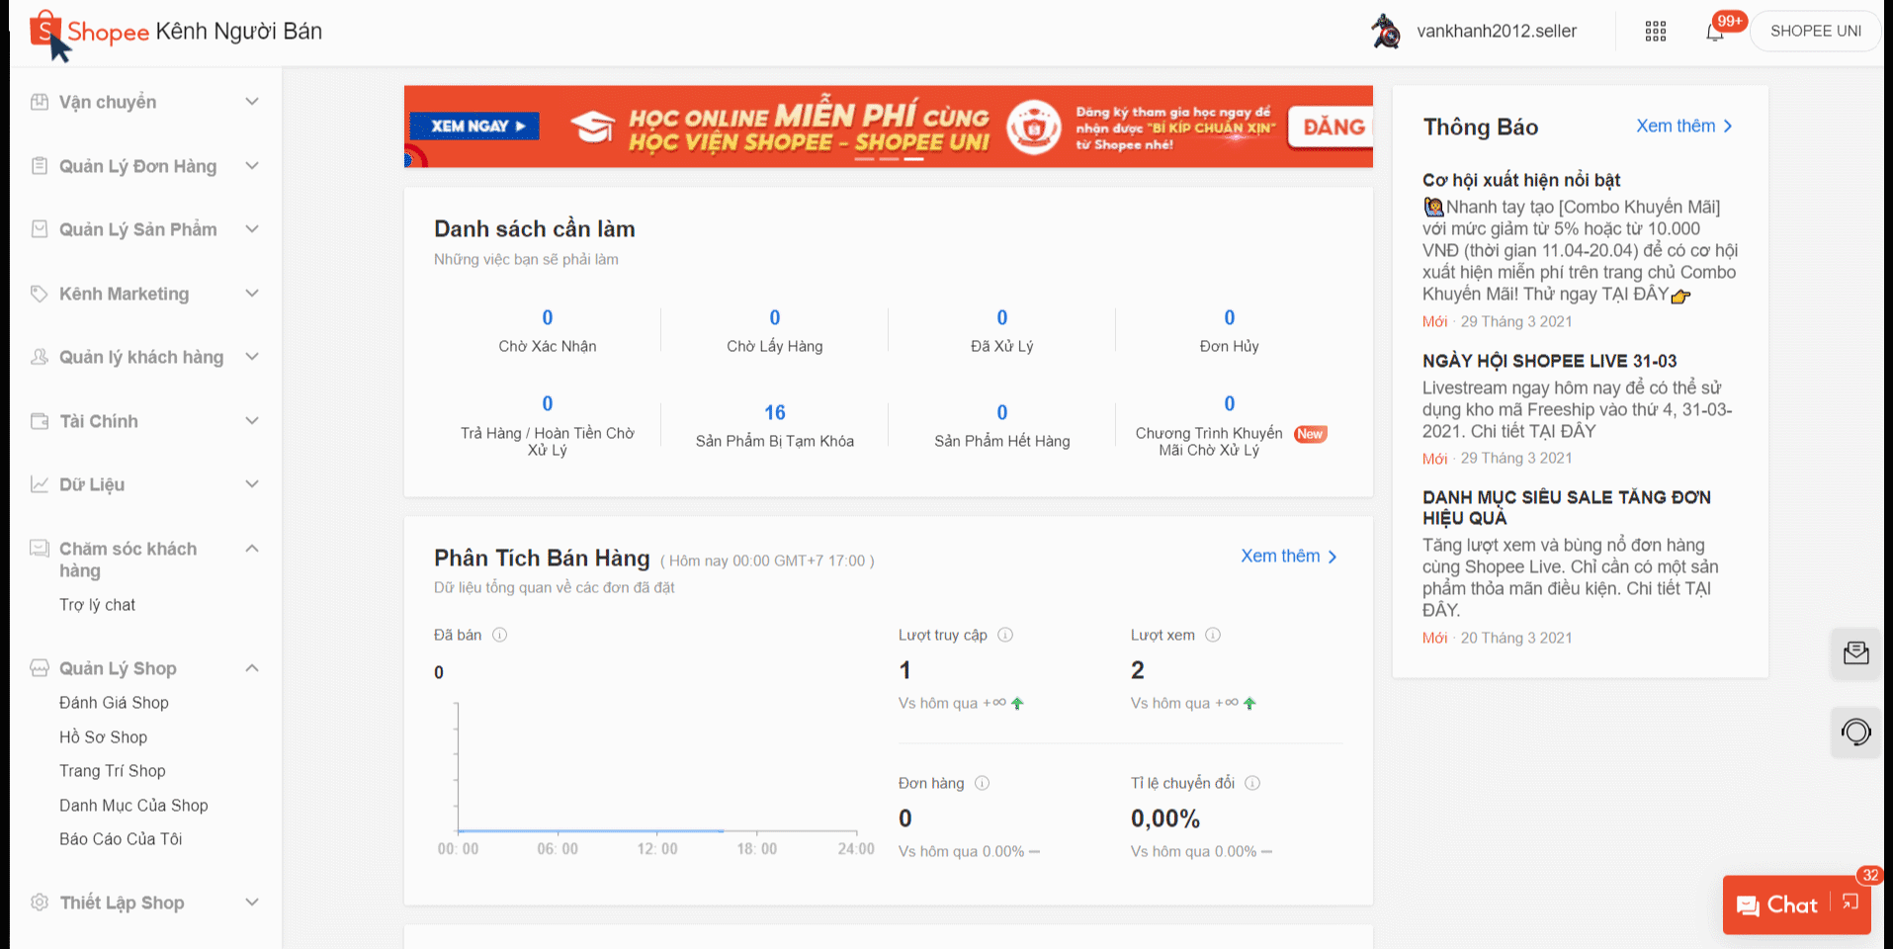The width and height of the screenshot is (1893, 949).
Task: Open the apps grid icon
Action: pyautogui.click(x=1656, y=32)
